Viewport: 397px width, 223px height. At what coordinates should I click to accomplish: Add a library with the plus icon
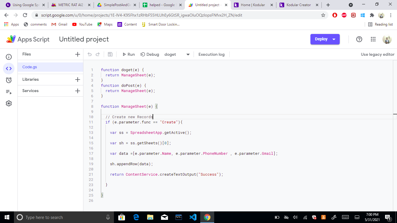[x=78, y=80]
